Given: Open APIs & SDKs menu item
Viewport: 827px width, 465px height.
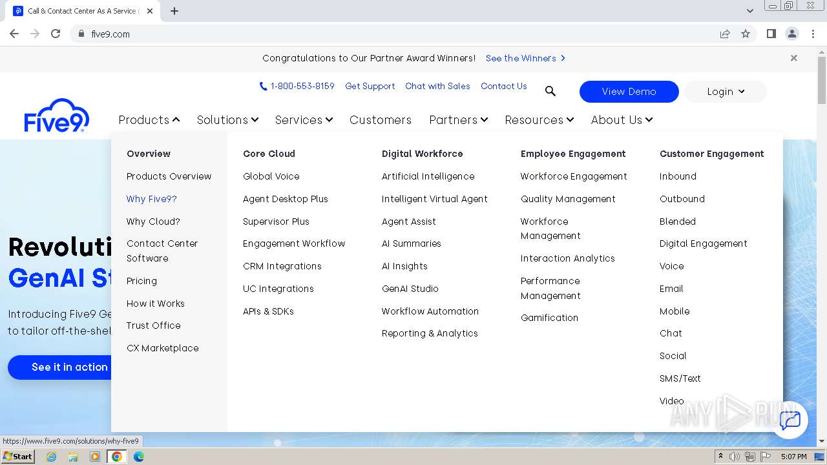Looking at the screenshot, I should (x=268, y=311).
